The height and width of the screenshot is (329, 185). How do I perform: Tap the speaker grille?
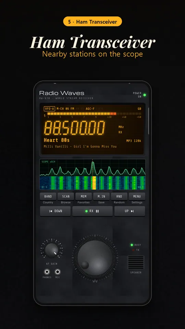[136, 262]
